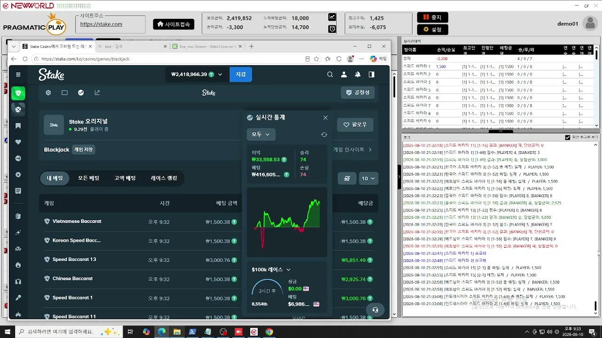Toggle the Stake right sidebar panel icon
This screenshot has height=338, width=602.
(x=372, y=74)
